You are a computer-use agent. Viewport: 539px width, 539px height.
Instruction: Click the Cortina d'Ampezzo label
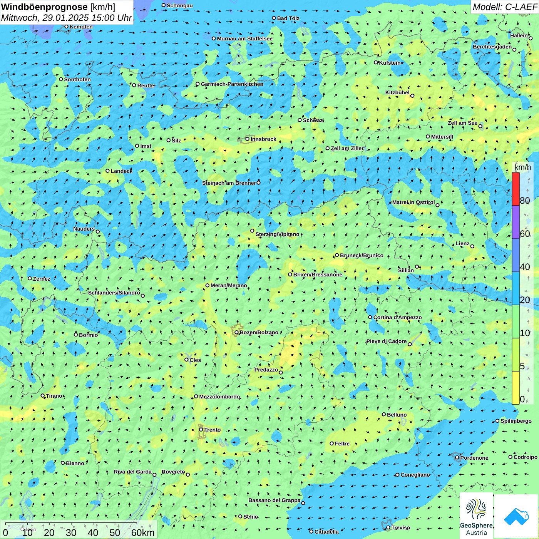tap(397, 317)
